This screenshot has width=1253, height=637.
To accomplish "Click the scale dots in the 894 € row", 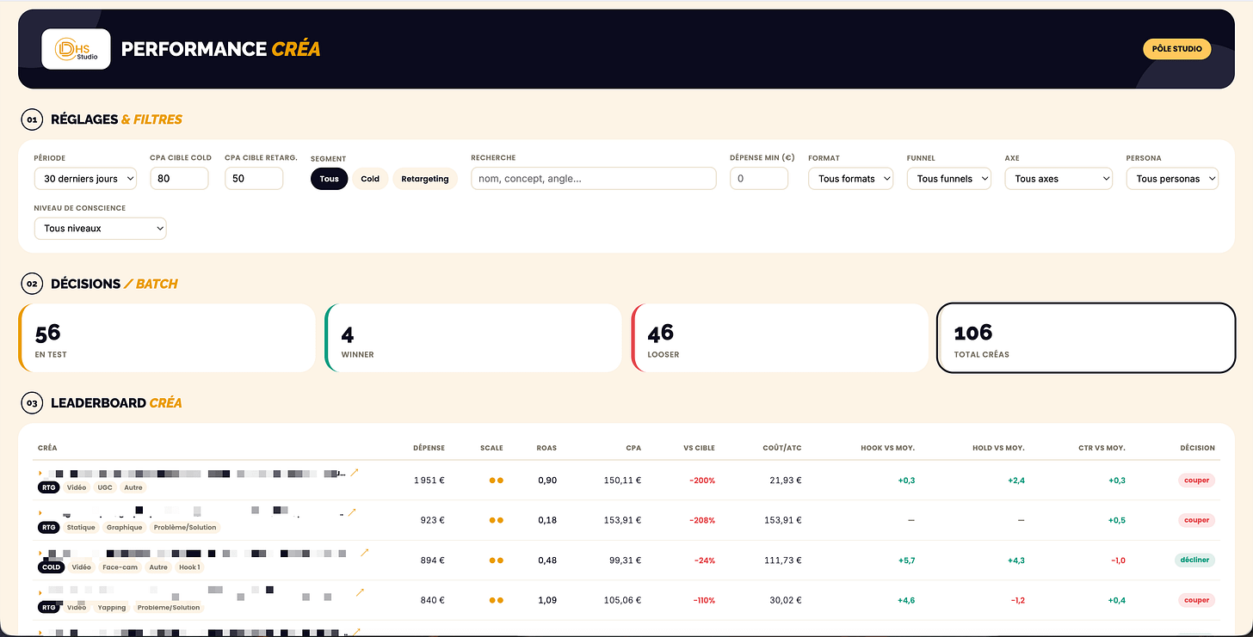I will click(496, 560).
